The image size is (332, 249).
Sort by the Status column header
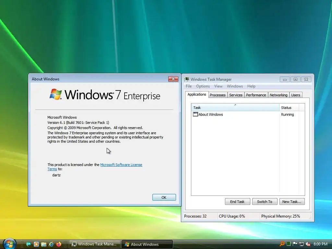click(x=289, y=107)
